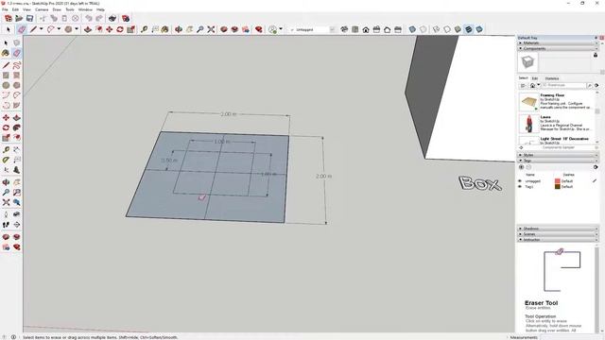Click the 3D Warehouse search field
Viewport: 605px width, 340px height.
click(563, 86)
